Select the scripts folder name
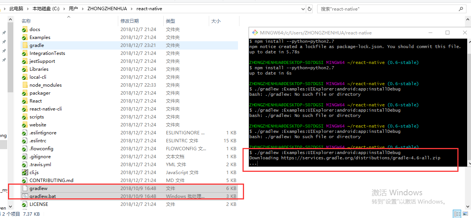The image size is (471, 218). (37, 117)
